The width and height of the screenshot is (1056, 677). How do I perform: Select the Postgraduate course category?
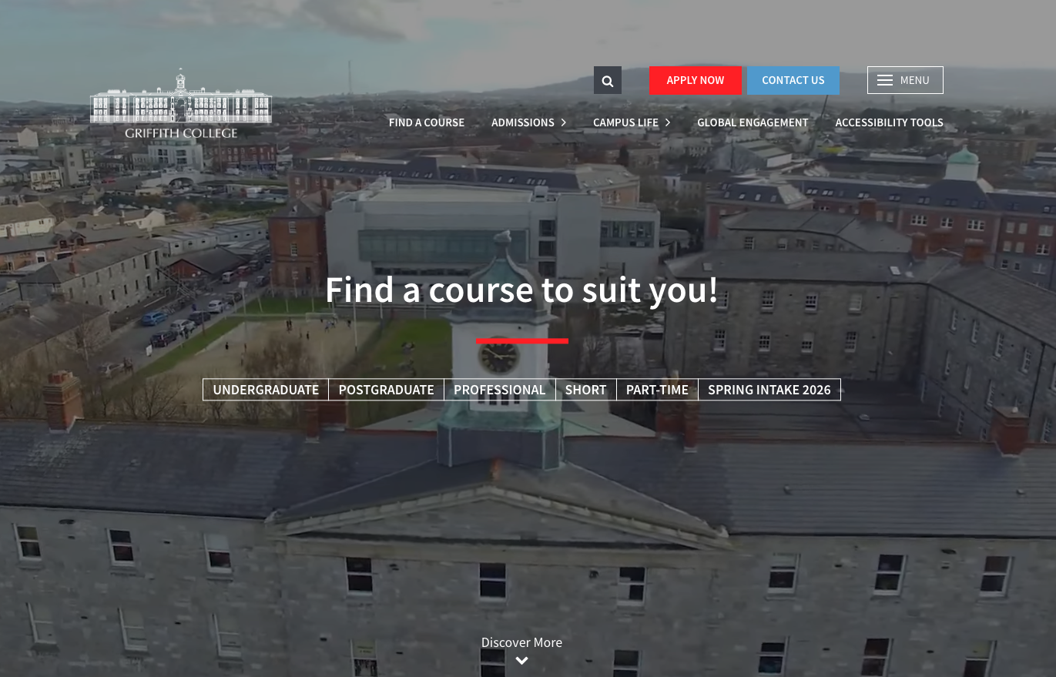386,390
